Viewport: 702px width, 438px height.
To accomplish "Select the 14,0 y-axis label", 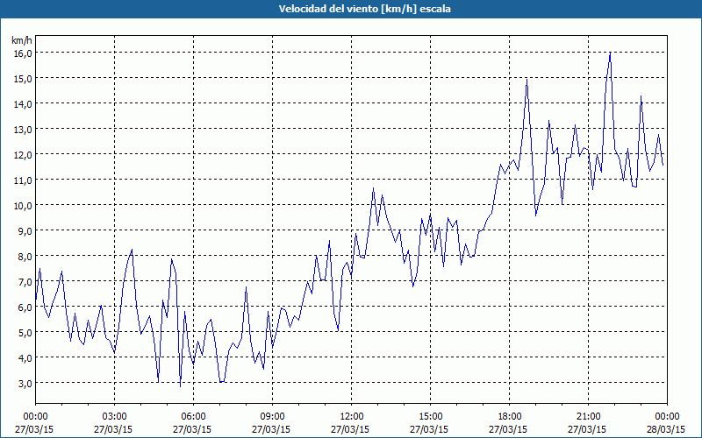I will tap(23, 103).
